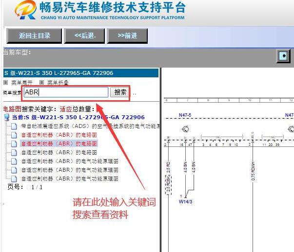This screenshot has width=294, height=252.
Task: Go back with the <<后退 button
Action: pos(84,36)
